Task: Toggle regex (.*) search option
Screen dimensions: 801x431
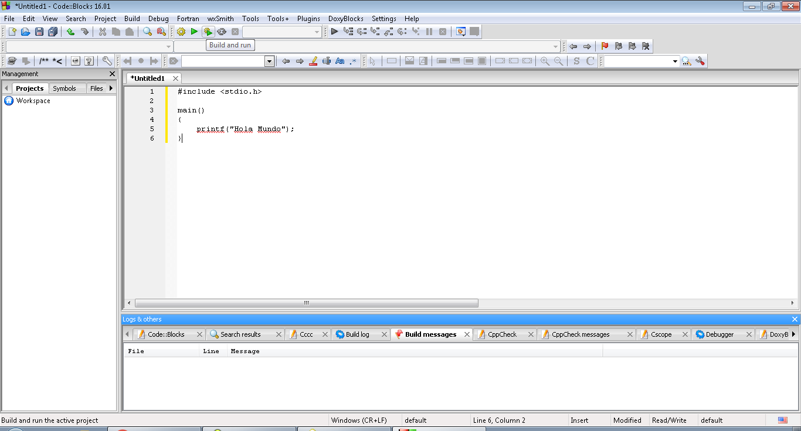Action: point(353,61)
